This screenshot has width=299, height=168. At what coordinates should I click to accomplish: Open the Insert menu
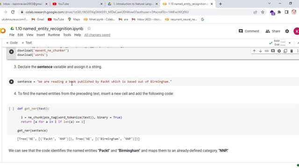41,35
